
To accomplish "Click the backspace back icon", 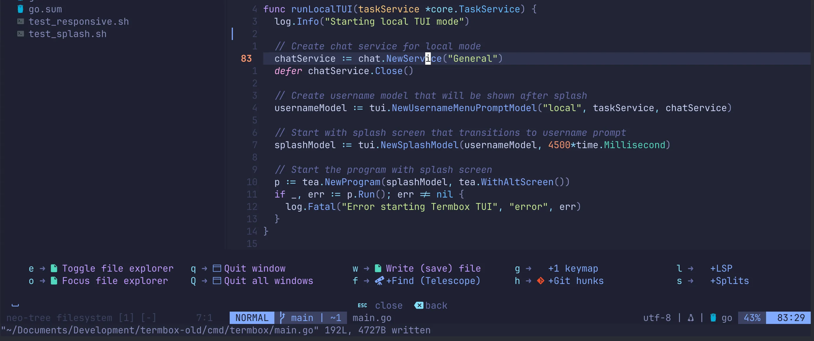I will tap(419, 305).
